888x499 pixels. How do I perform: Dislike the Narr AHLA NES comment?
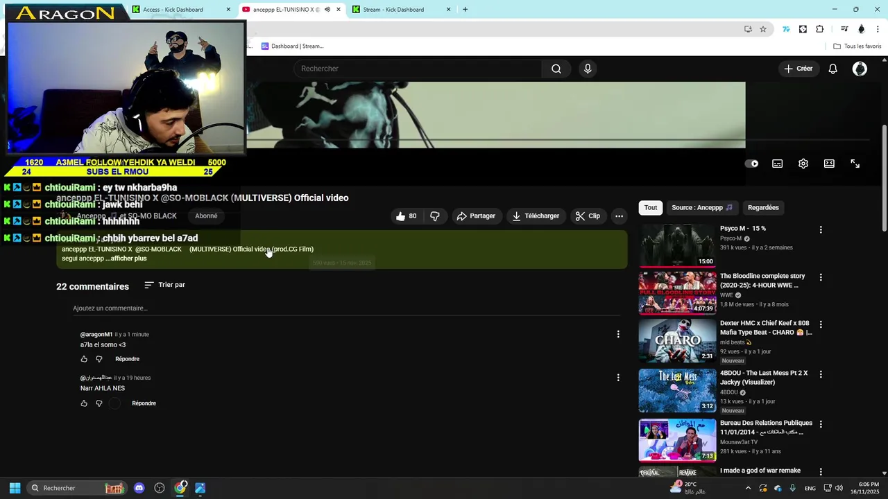click(99, 403)
